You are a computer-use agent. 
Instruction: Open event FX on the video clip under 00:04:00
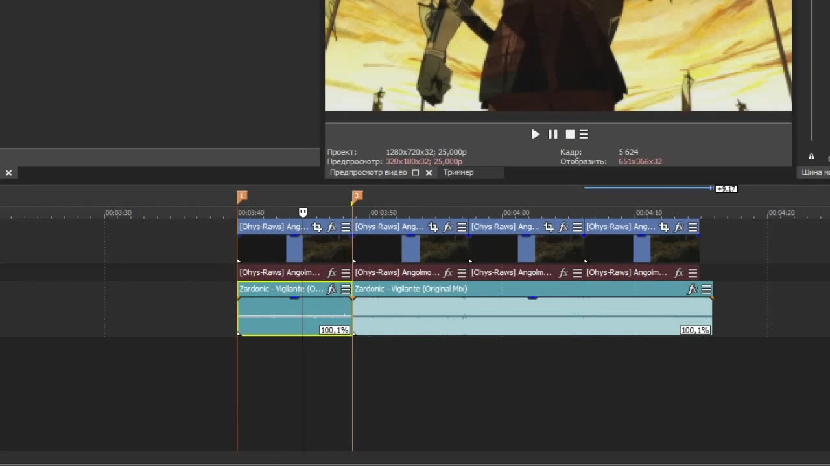563,227
